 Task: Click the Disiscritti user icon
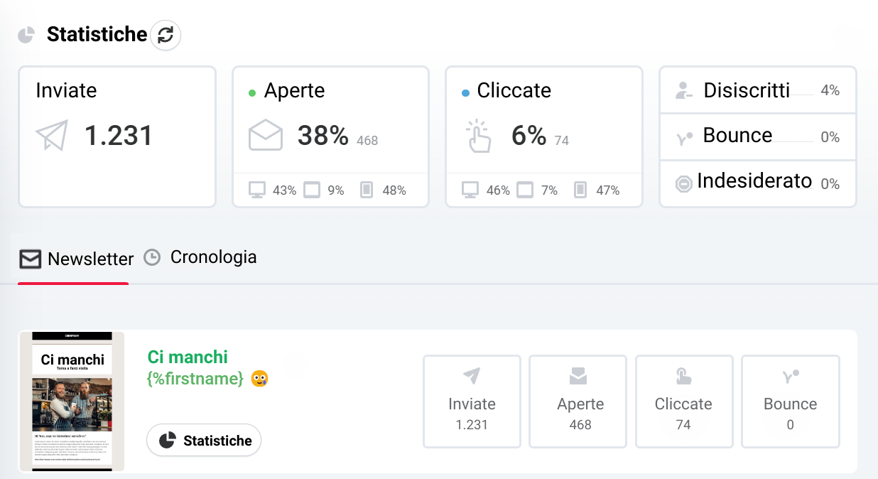[x=684, y=91]
